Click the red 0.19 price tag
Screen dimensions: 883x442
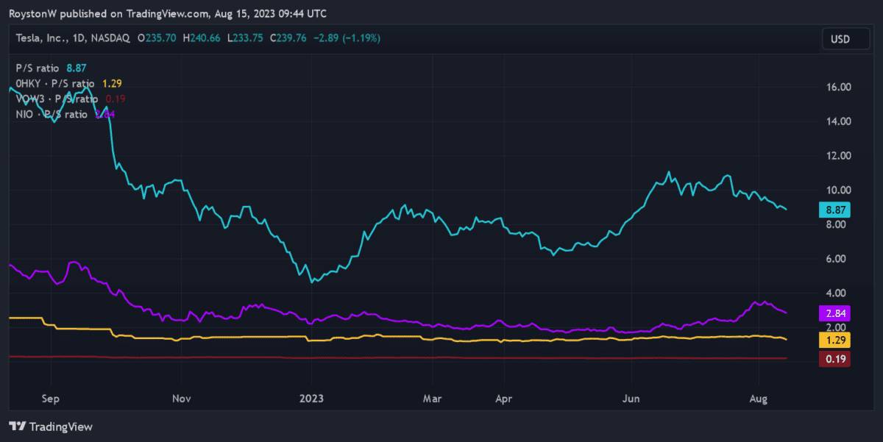point(834,359)
